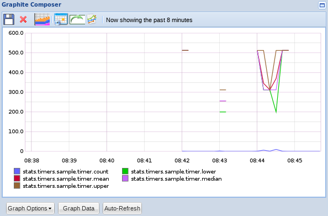Click the green swatch for timer.lower
The image size is (328, 216).
125,171
